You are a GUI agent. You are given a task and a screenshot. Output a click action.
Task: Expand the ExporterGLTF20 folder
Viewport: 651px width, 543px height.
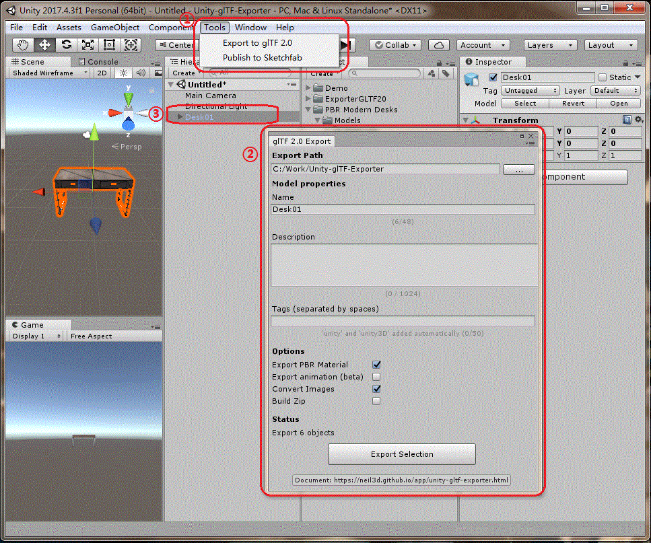point(308,99)
